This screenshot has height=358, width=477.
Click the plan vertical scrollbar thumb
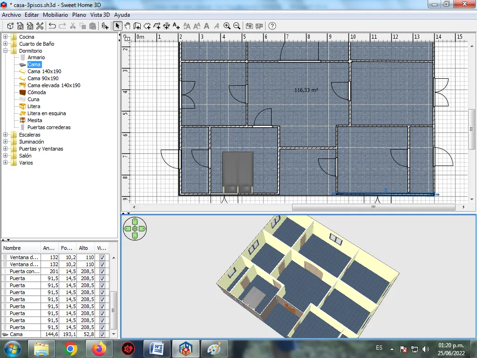coord(471,129)
